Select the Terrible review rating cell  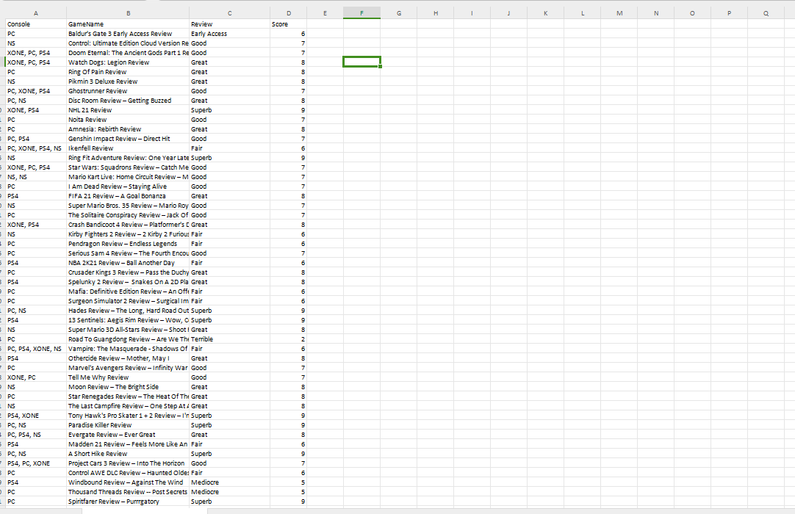point(230,339)
